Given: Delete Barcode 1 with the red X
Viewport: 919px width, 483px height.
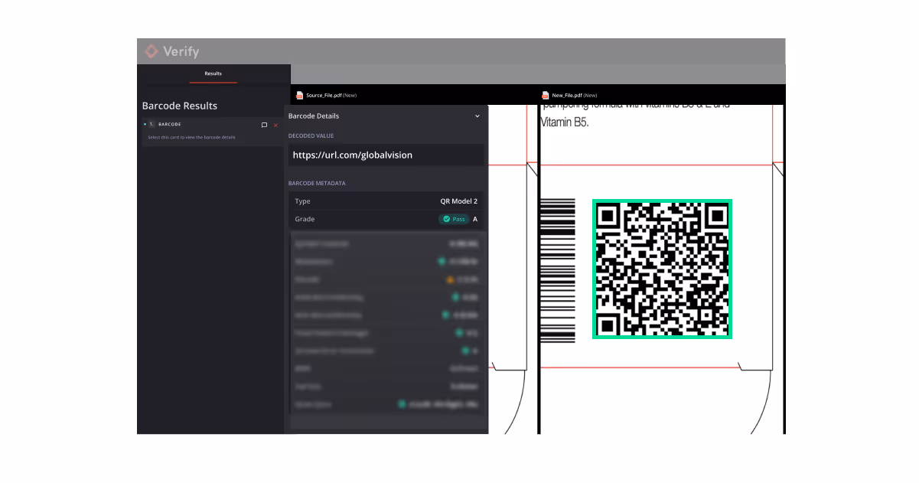Looking at the screenshot, I should 275,125.
